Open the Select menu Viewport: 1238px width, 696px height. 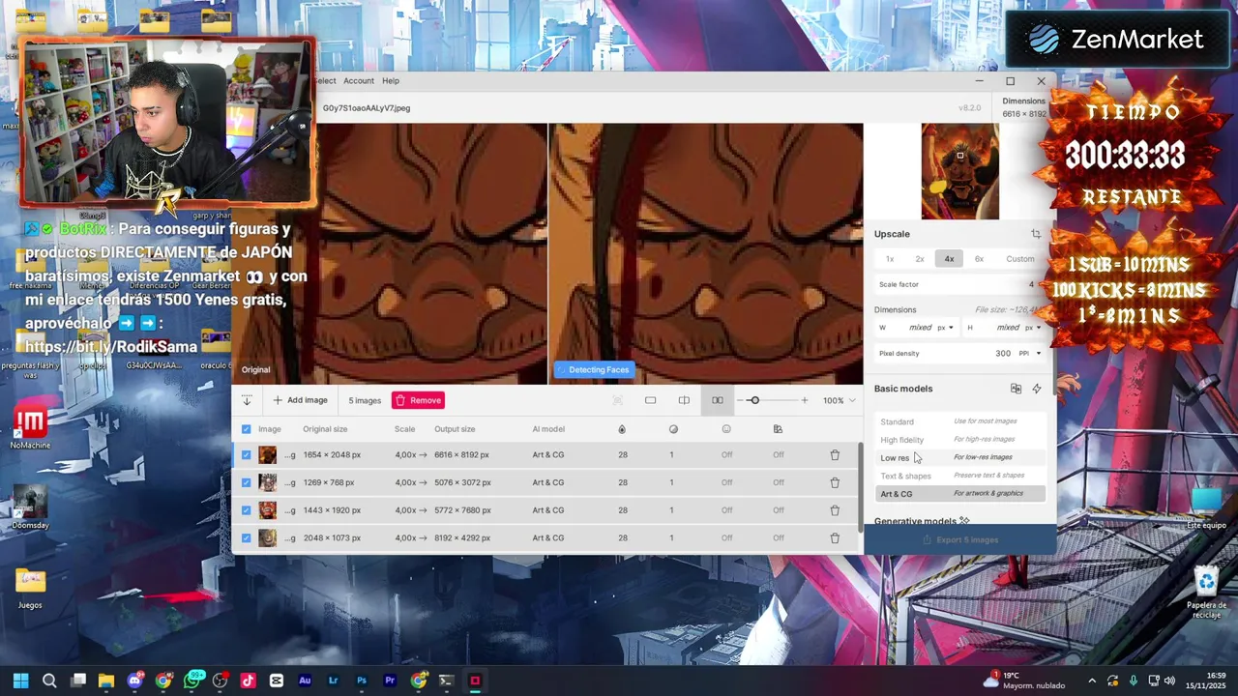pyautogui.click(x=325, y=81)
